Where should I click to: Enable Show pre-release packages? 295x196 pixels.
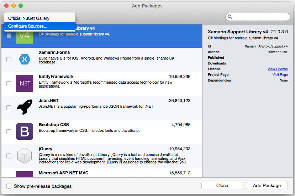click(x=9, y=186)
